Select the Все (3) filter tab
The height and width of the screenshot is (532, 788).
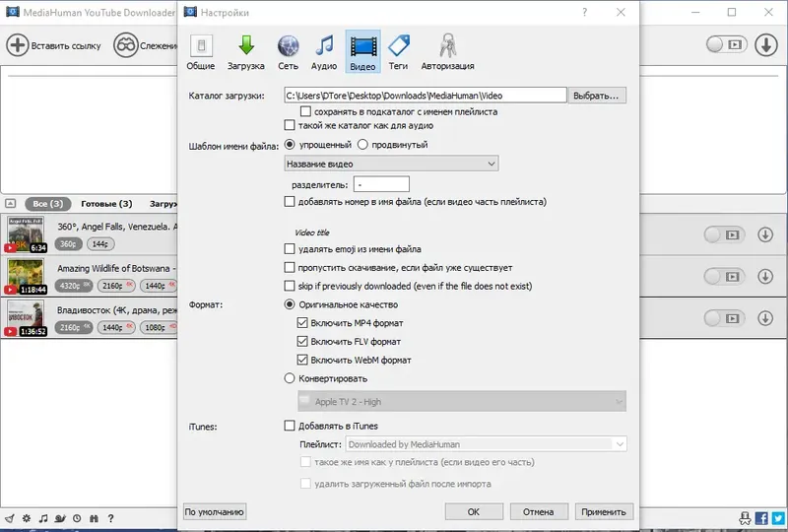(x=47, y=204)
